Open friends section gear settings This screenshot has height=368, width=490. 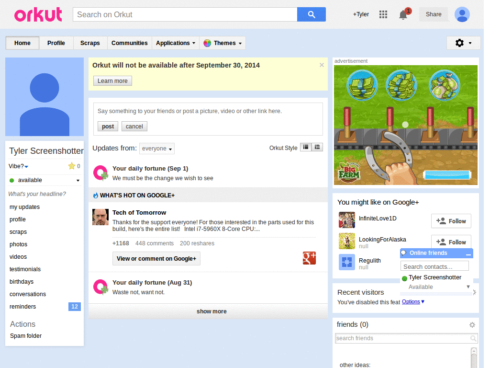coord(472,325)
